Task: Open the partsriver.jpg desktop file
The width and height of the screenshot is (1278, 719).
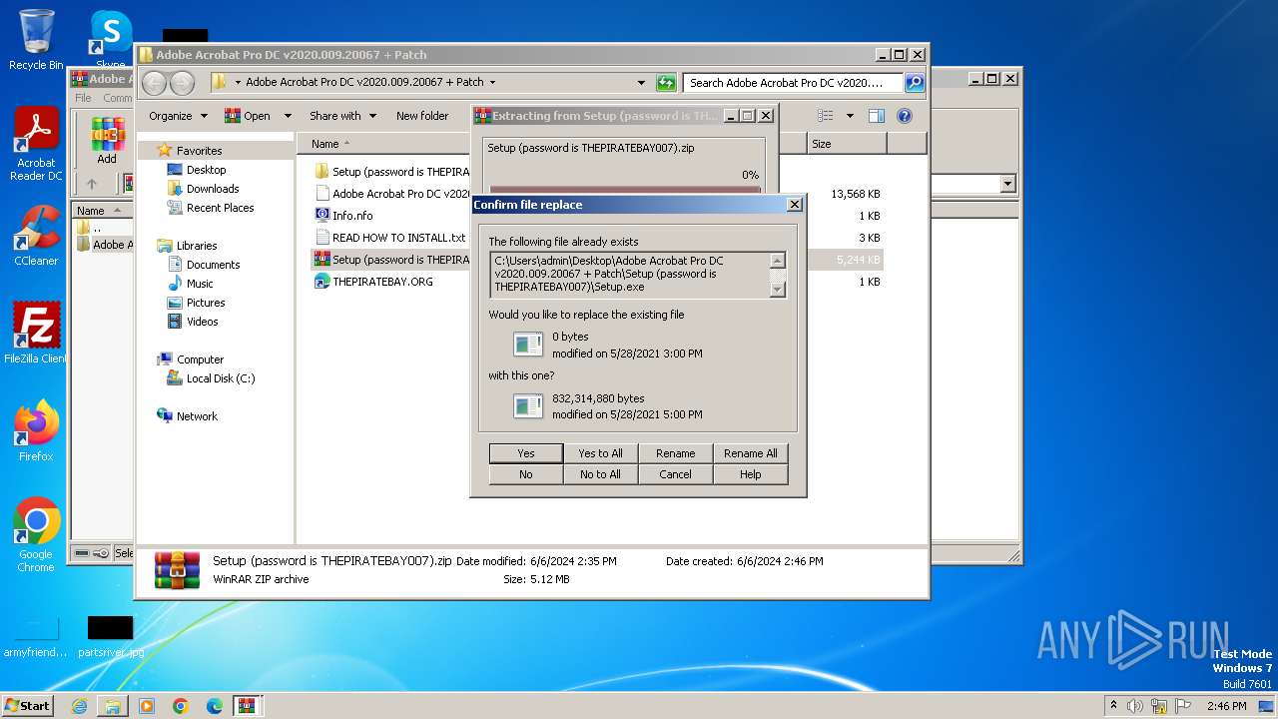Action: (110, 637)
